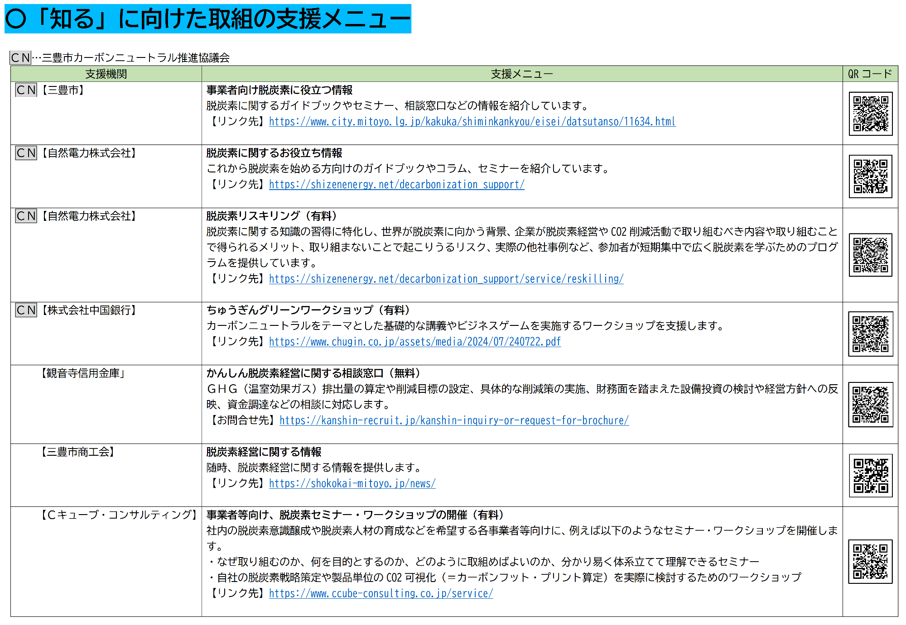Click the page title 「知る」に向けた取組の支援メニュー
The height and width of the screenshot is (625, 906).
(x=208, y=19)
